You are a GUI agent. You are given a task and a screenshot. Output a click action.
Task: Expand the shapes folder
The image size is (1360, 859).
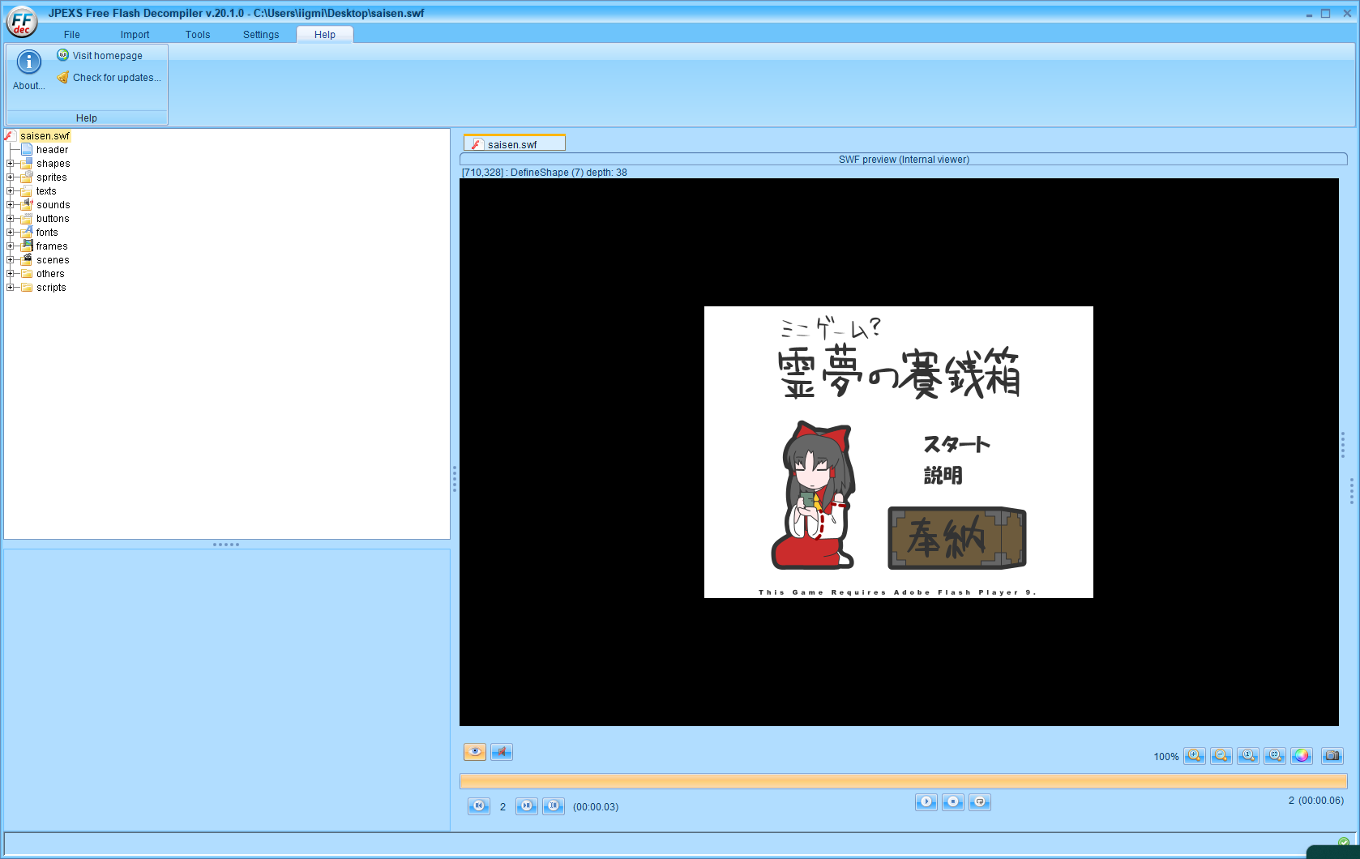coord(11,163)
